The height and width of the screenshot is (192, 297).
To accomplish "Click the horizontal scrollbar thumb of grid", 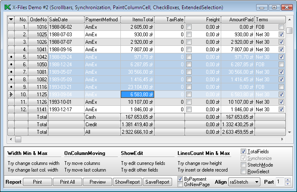I will coord(18,139).
